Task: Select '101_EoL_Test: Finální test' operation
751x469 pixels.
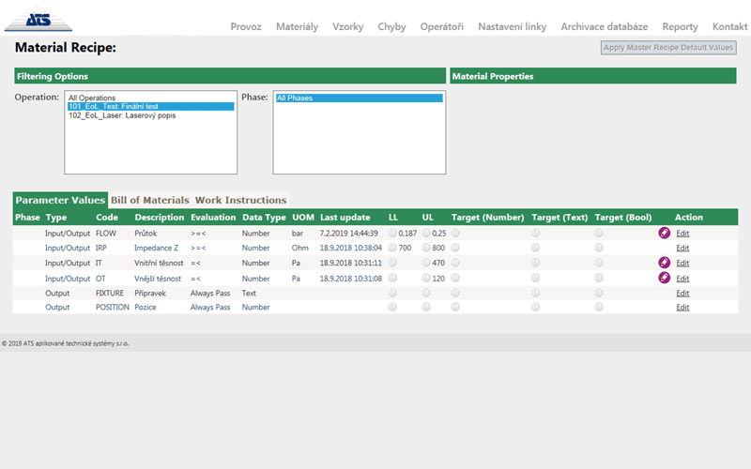Action: pos(124,107)
